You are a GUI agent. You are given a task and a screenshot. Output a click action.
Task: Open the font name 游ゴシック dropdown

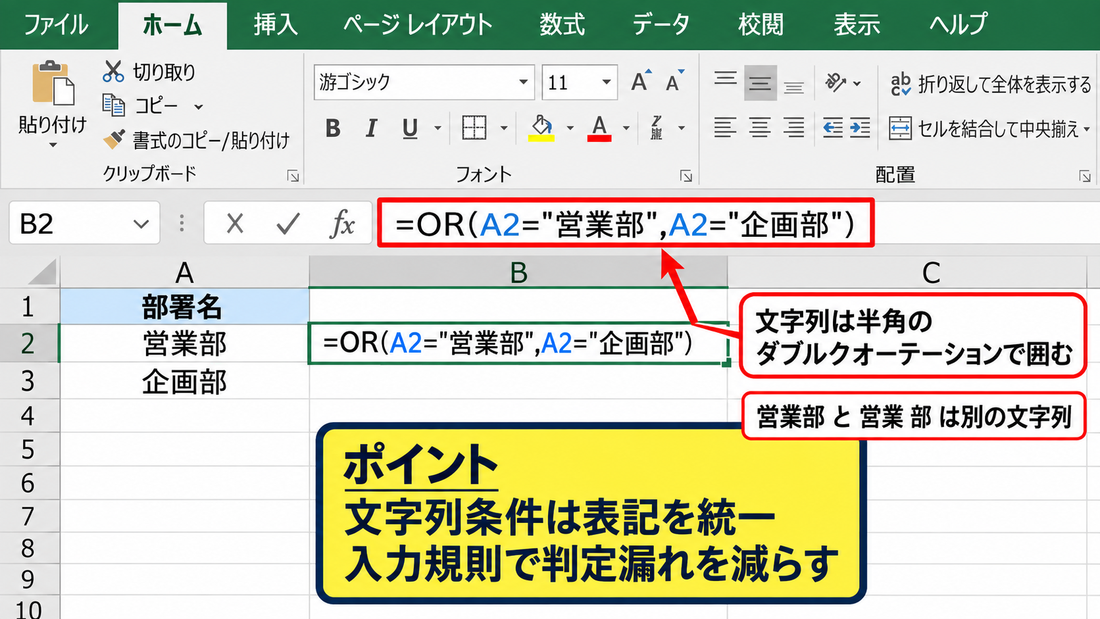tap(523, 82)
